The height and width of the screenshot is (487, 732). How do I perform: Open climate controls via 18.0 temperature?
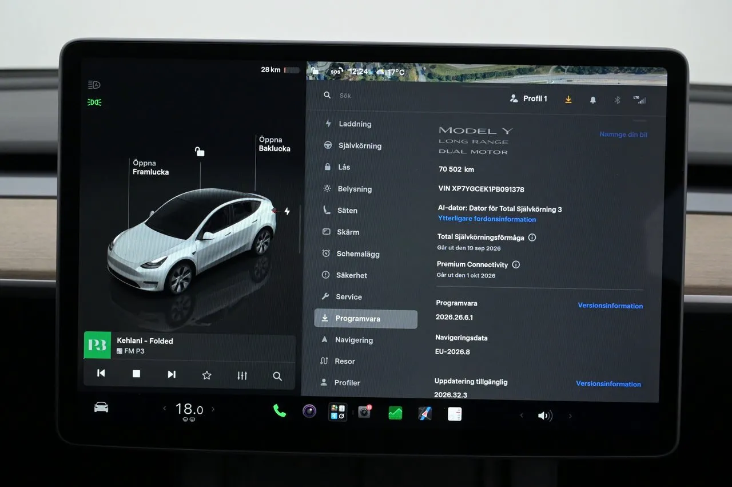point(189,410)
